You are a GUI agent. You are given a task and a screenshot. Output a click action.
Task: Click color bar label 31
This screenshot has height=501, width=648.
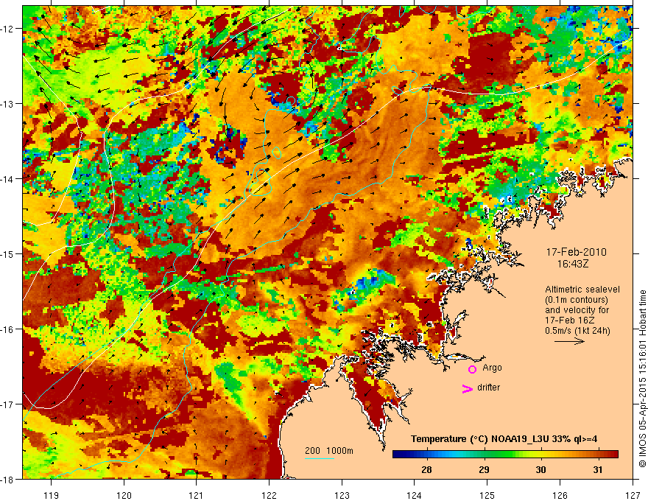click(x=598, y=469)
